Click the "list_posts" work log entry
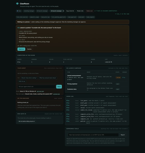The image size is (145, 153). (97, 100)
